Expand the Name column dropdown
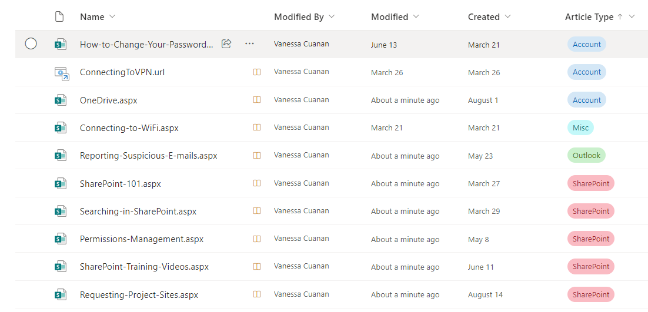The image size is (648, 312). 112,16
